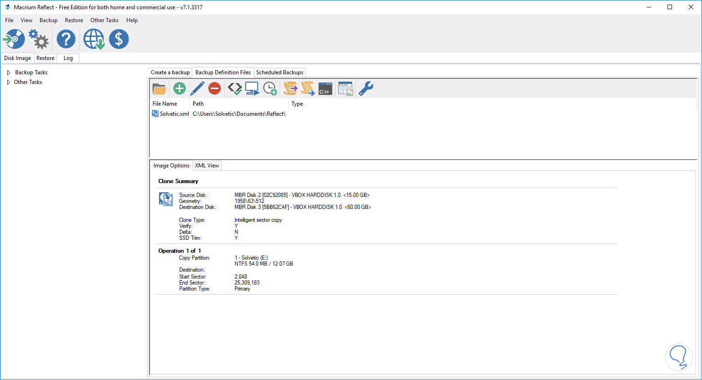Viewport: 702px width, 380px height.
Task: Click the text Intelligent sector copy
Action: (258, 220)
